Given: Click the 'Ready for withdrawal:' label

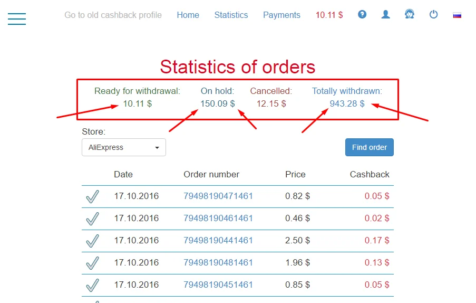Looking at the screenshot, I should [x=137, y=91].
